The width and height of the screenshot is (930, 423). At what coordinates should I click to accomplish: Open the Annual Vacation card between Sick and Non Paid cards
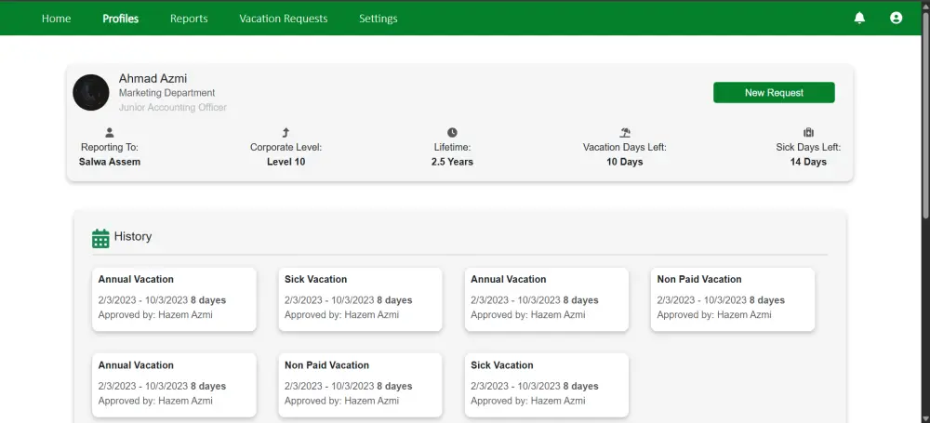click(546, 299)
